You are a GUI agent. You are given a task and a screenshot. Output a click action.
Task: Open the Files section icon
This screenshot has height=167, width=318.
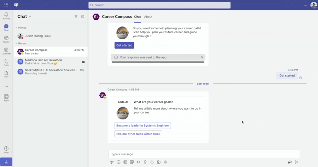pyautogui.click(x=6, y=74)
